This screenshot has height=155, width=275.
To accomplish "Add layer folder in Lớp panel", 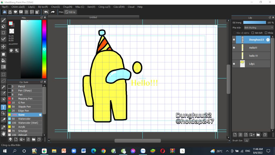I will point(258,135).
